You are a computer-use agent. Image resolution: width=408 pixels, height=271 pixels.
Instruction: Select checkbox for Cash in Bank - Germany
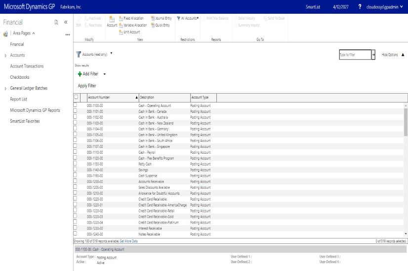click(x=75, y=128)
